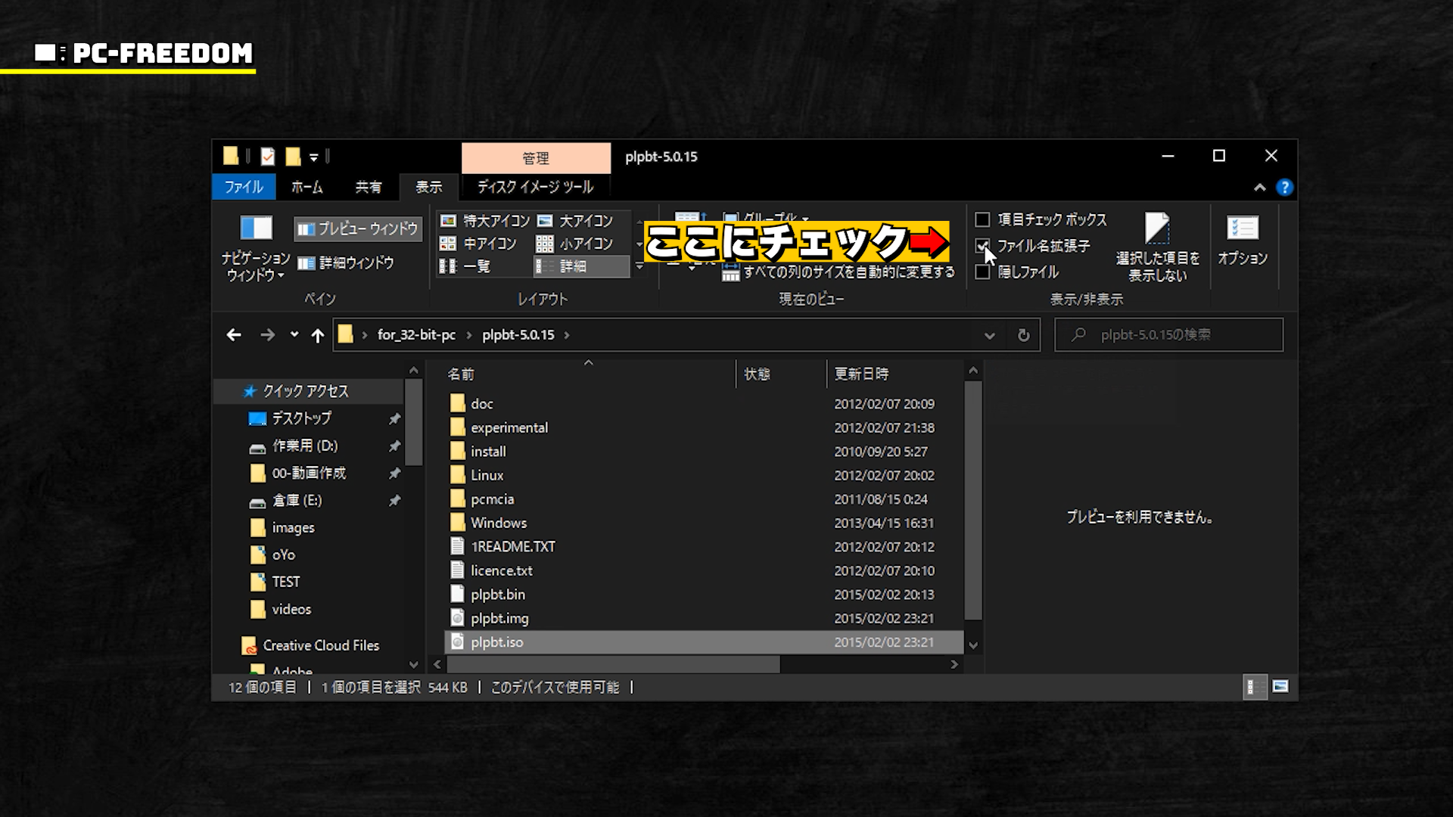Open the Options icon in ribbon
This screenshot has height=817, width=1453.
(x=1242, y=228)
